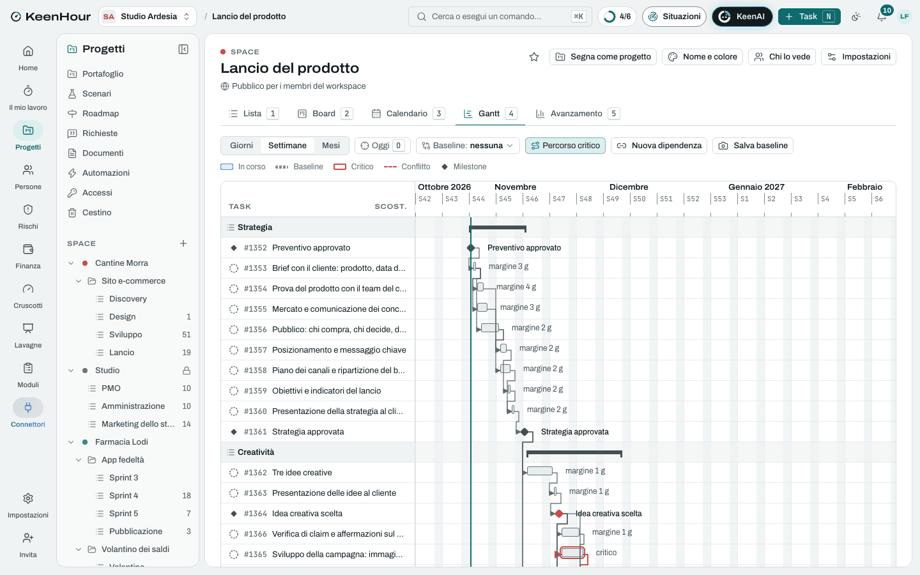The image size is (920, 575).
Task: Open Studio Ardesia workspace switcher
Action: pyautogui.click(x=148, y=17)
